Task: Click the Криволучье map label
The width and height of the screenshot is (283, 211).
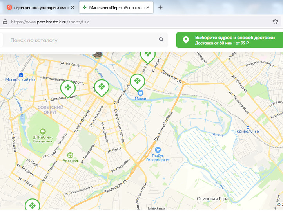Action: (x=247, y=132)
